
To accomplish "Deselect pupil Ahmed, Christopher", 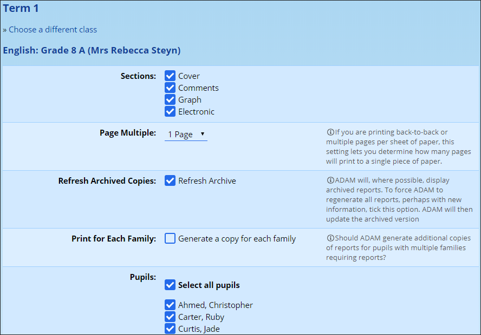I will tap(170, 305).
